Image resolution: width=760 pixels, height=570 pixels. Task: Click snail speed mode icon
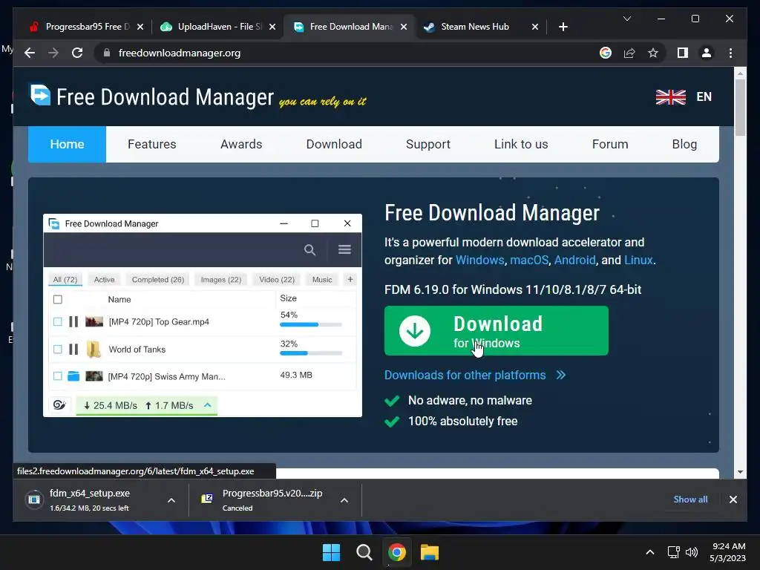59,405
